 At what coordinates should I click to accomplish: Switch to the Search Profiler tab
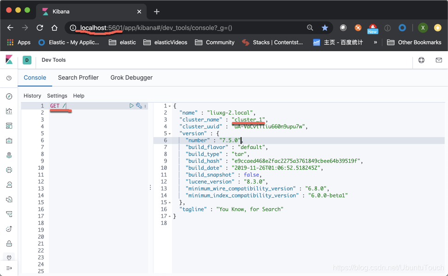78,77
